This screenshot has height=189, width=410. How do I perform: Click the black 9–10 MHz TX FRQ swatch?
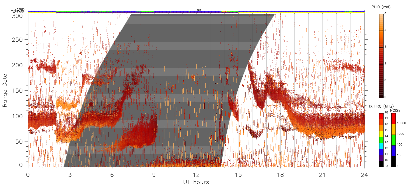(x=381, y=164)
